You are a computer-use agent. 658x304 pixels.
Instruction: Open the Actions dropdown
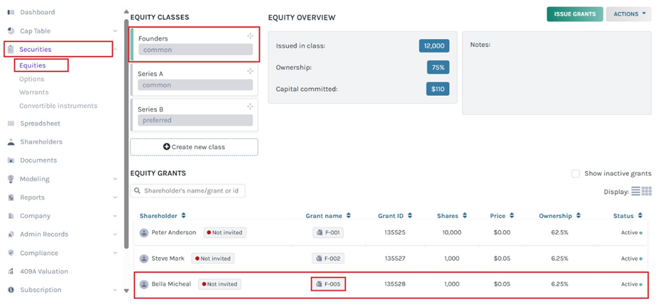point(629,14)
